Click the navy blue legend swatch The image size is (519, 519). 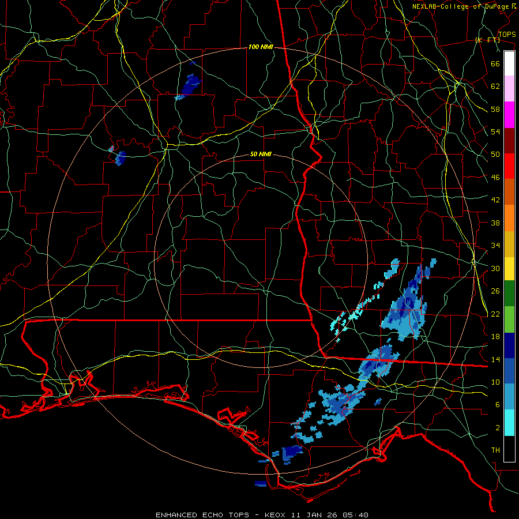(x=509, y=345)
